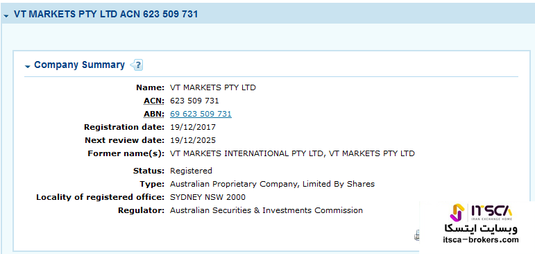
Task: Select the ACN value 623 509 731
Action: (x=194, y=101)
